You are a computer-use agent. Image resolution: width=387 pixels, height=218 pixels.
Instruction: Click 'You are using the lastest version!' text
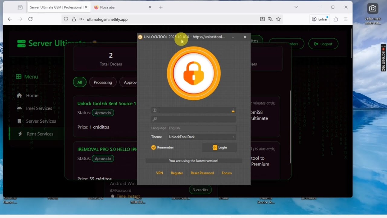coord(194,161)
